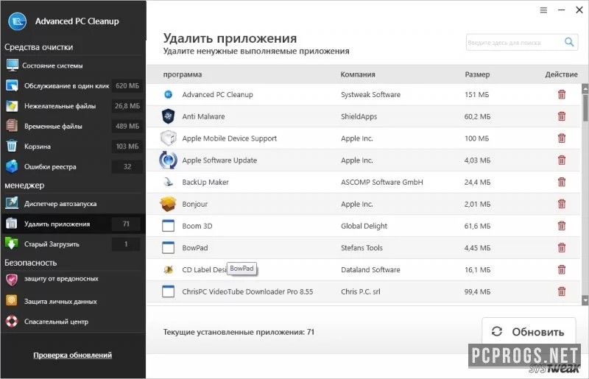The width and height of the screenshot is (589, 379).
Task: Click the list's scroll up arrow
Action: [585, 88]
